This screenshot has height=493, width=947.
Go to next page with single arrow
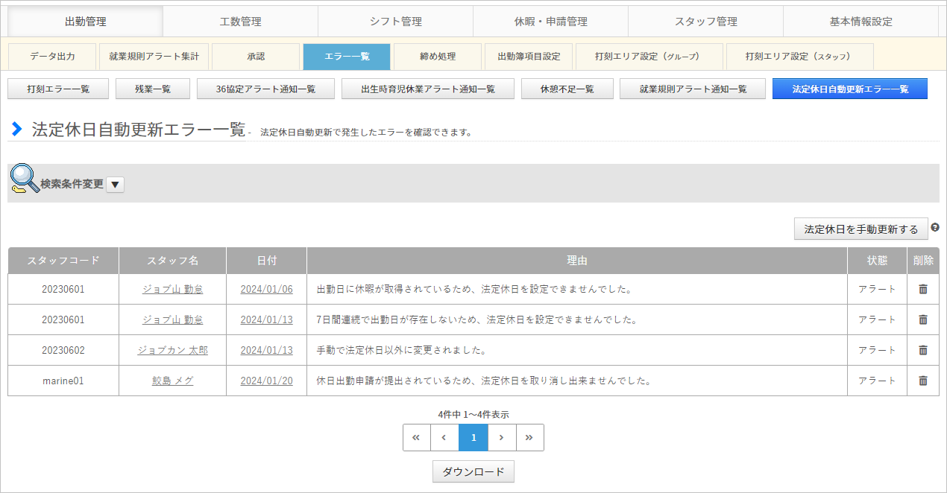click(502, 437)
